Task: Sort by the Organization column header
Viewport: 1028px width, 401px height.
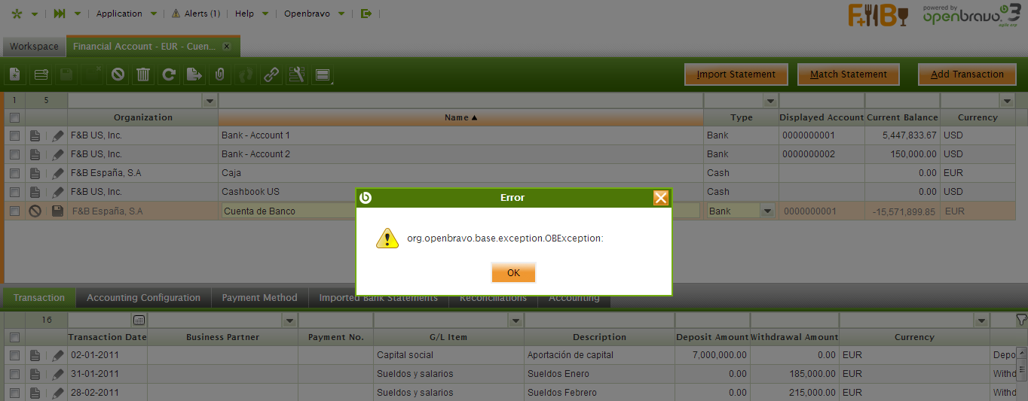Action: click(x=143, y=117)
